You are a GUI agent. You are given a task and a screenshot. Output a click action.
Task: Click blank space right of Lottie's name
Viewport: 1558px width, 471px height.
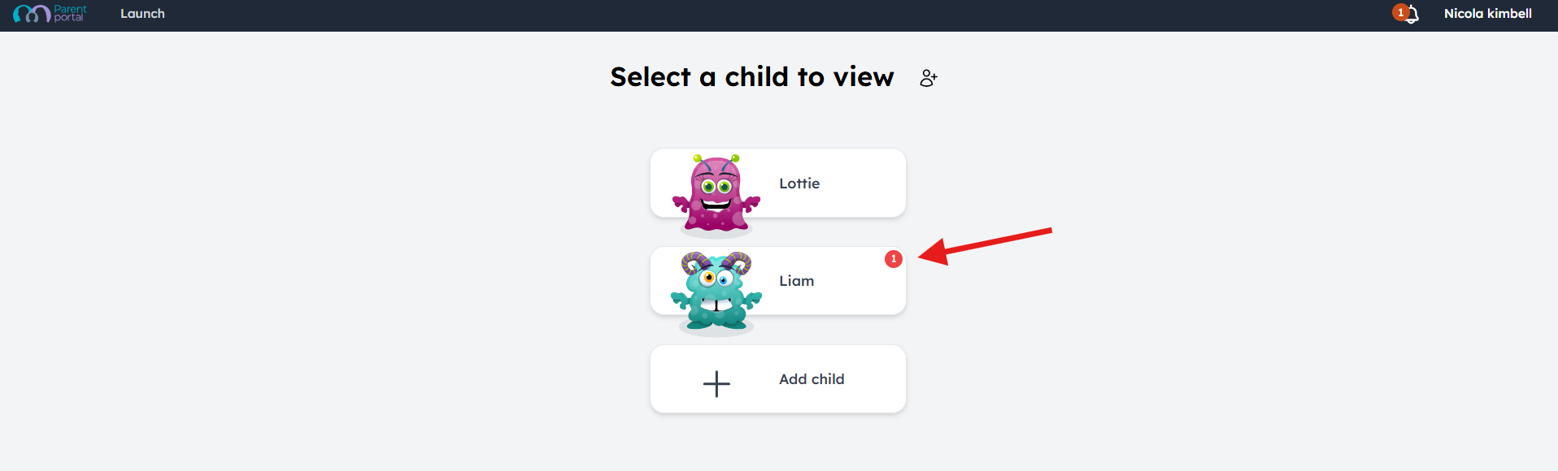[x=862, y=184]
